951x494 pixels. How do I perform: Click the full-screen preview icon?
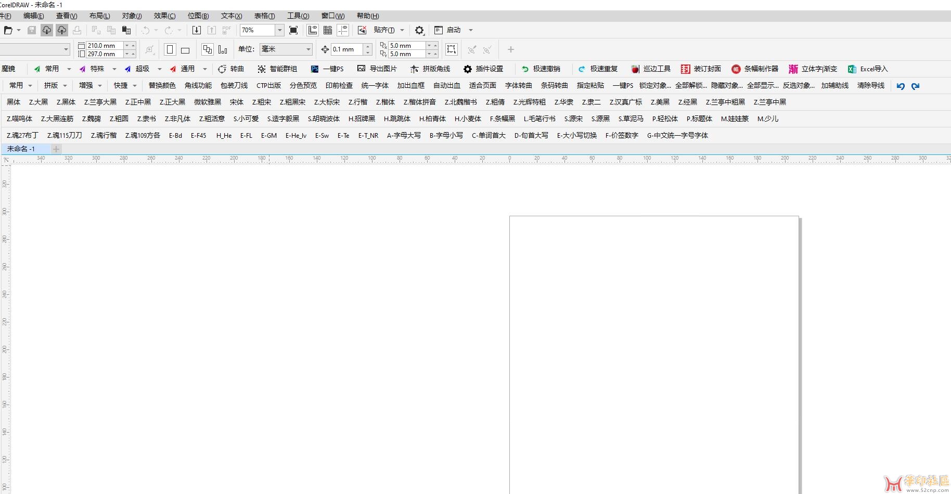[293, 30]
